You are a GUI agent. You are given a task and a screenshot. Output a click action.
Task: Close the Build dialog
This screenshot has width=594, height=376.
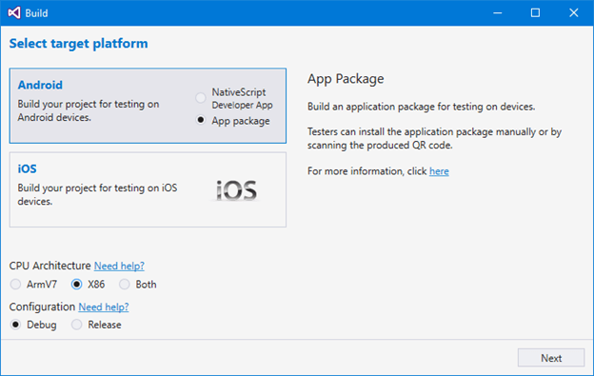(574, 13)
